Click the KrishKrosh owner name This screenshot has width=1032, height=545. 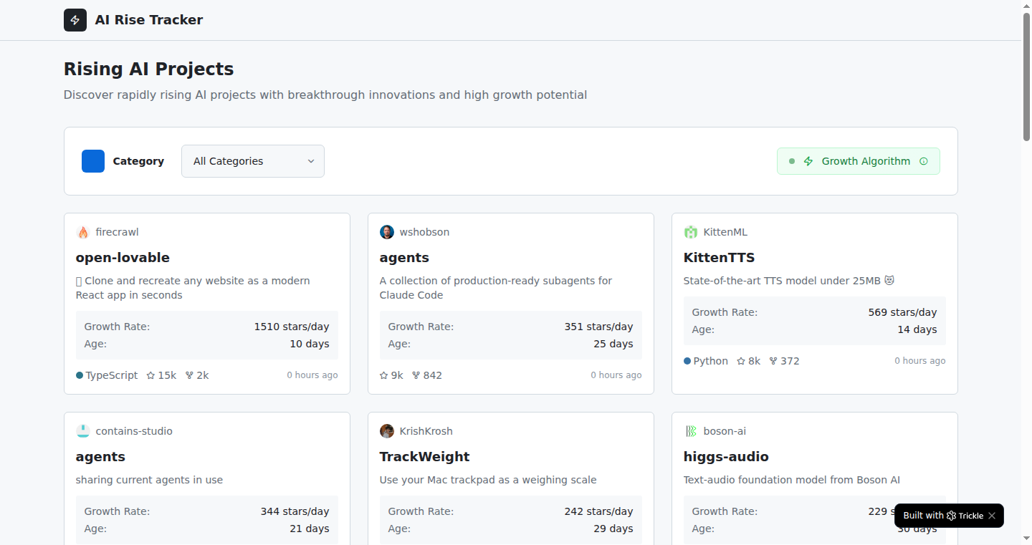click(426, 431)
